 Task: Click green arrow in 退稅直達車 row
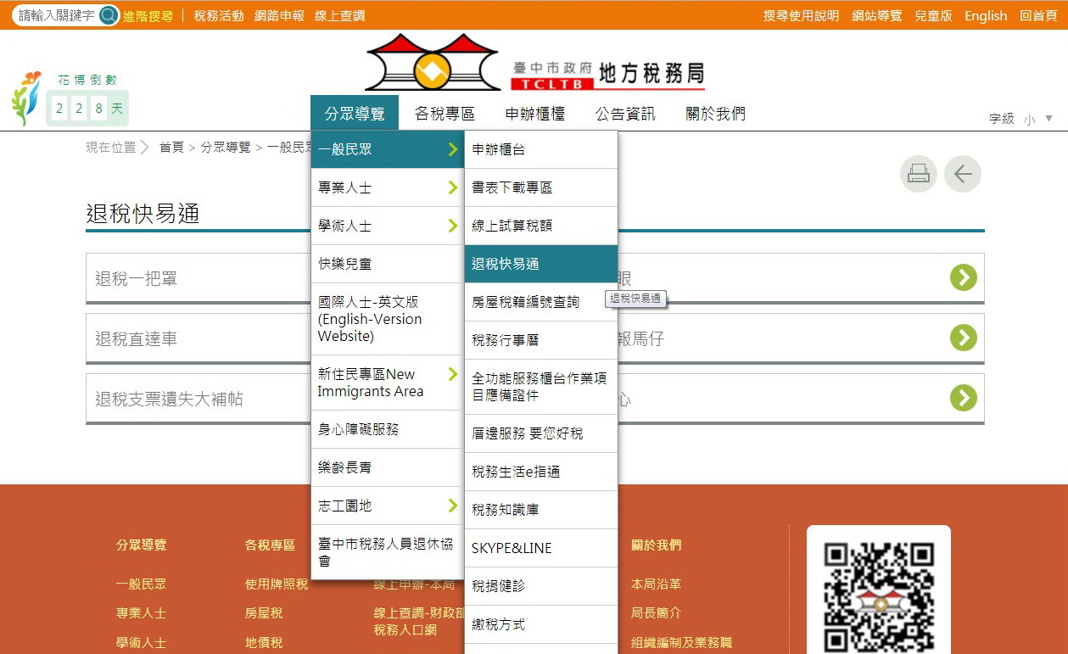(963, 338)
